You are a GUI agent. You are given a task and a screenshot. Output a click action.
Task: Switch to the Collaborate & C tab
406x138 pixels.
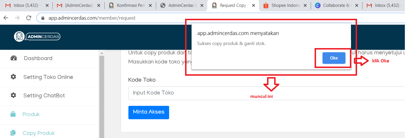pos(336,5)
